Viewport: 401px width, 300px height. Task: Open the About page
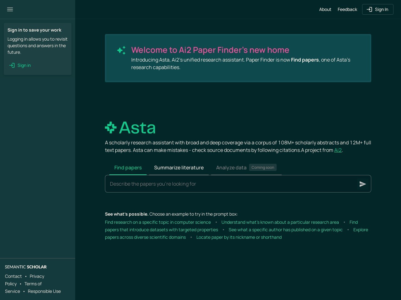coord(325,9)
